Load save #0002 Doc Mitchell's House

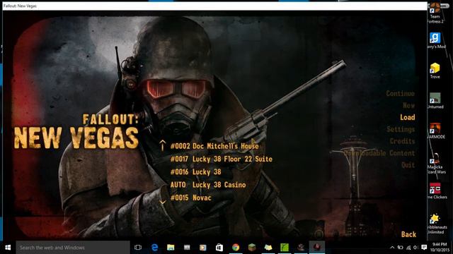click(214, 146)
